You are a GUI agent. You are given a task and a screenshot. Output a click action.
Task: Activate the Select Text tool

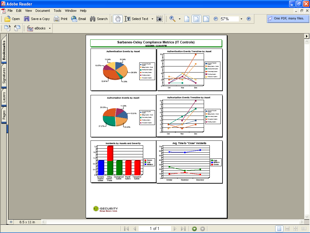[x=137, y=19]
